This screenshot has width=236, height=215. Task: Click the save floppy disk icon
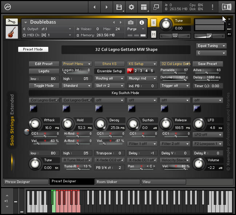coord(119,7)
